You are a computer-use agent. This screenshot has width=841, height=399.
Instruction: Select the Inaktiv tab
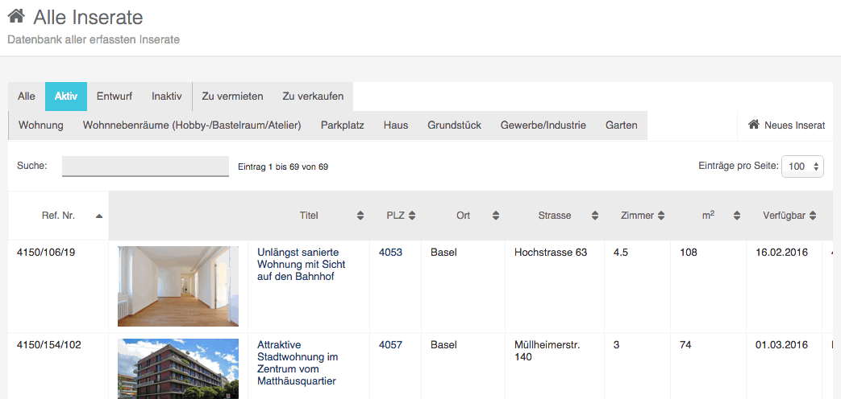click(x=166, y=96)
